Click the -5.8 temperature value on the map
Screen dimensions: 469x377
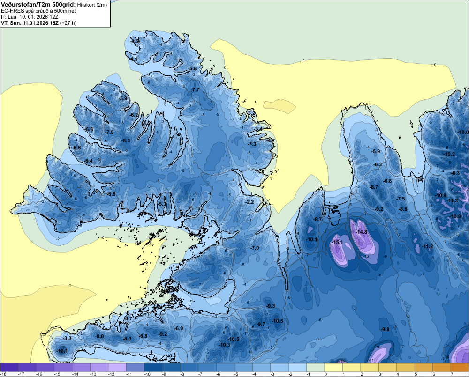tap(193, 68)
